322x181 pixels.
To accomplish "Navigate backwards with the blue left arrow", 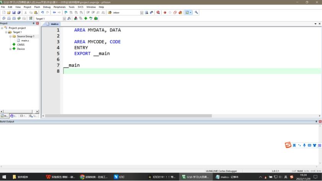I will click(54, 13).
